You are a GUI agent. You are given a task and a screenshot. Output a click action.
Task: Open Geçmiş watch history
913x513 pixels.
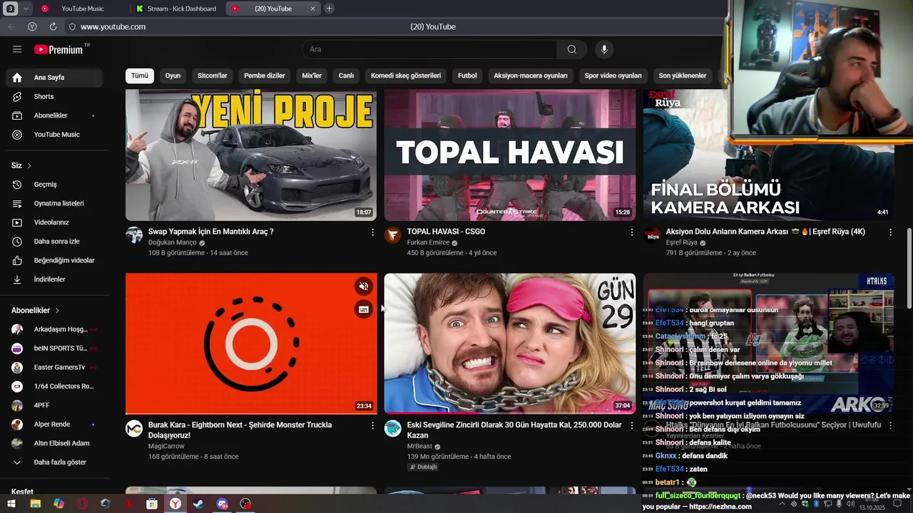[x=55, y=184]
